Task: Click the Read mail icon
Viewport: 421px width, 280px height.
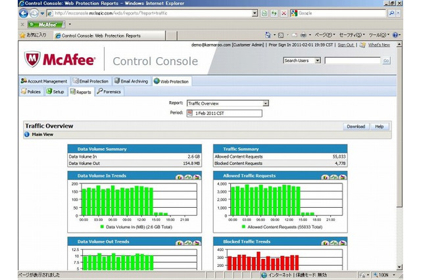Action: click(x=295, y=35)
